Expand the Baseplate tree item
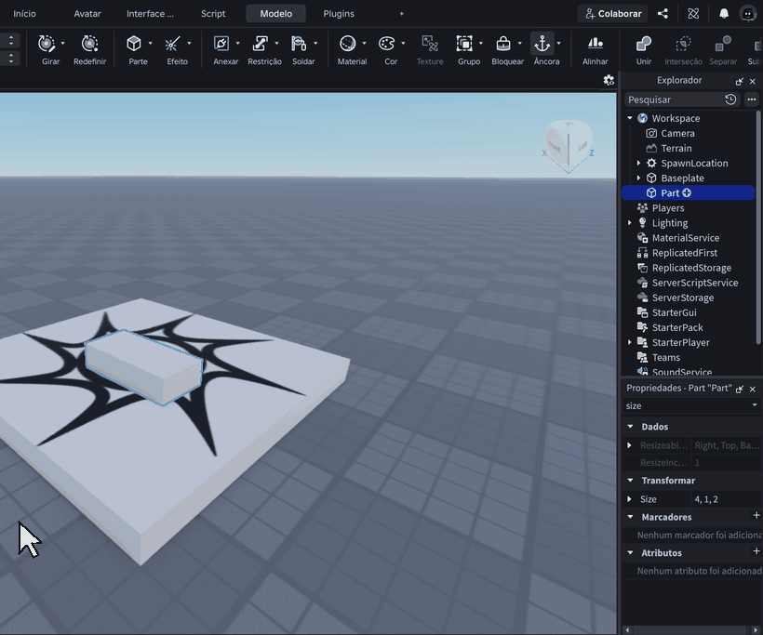This screenshot has height=635, width=763. coord(638,178)
